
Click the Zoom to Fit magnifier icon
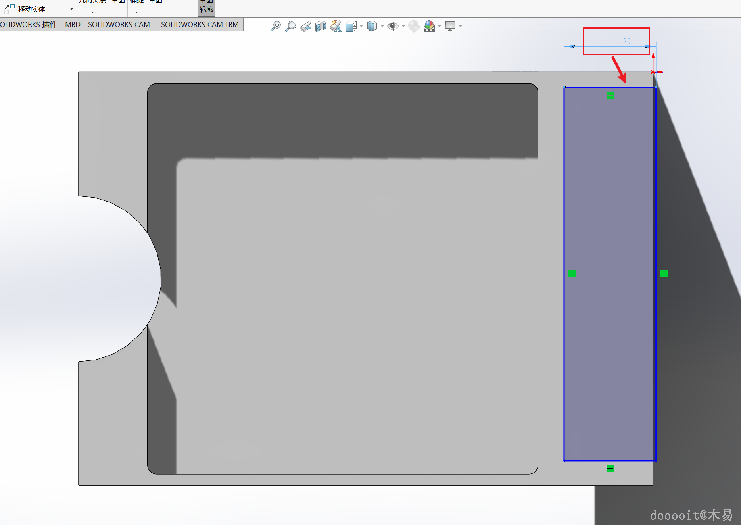[276, 26]
